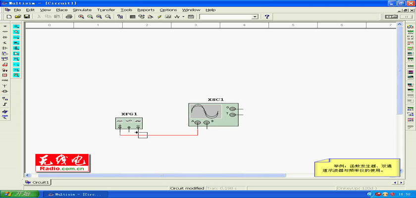Print the current circuit

[69, 17]
